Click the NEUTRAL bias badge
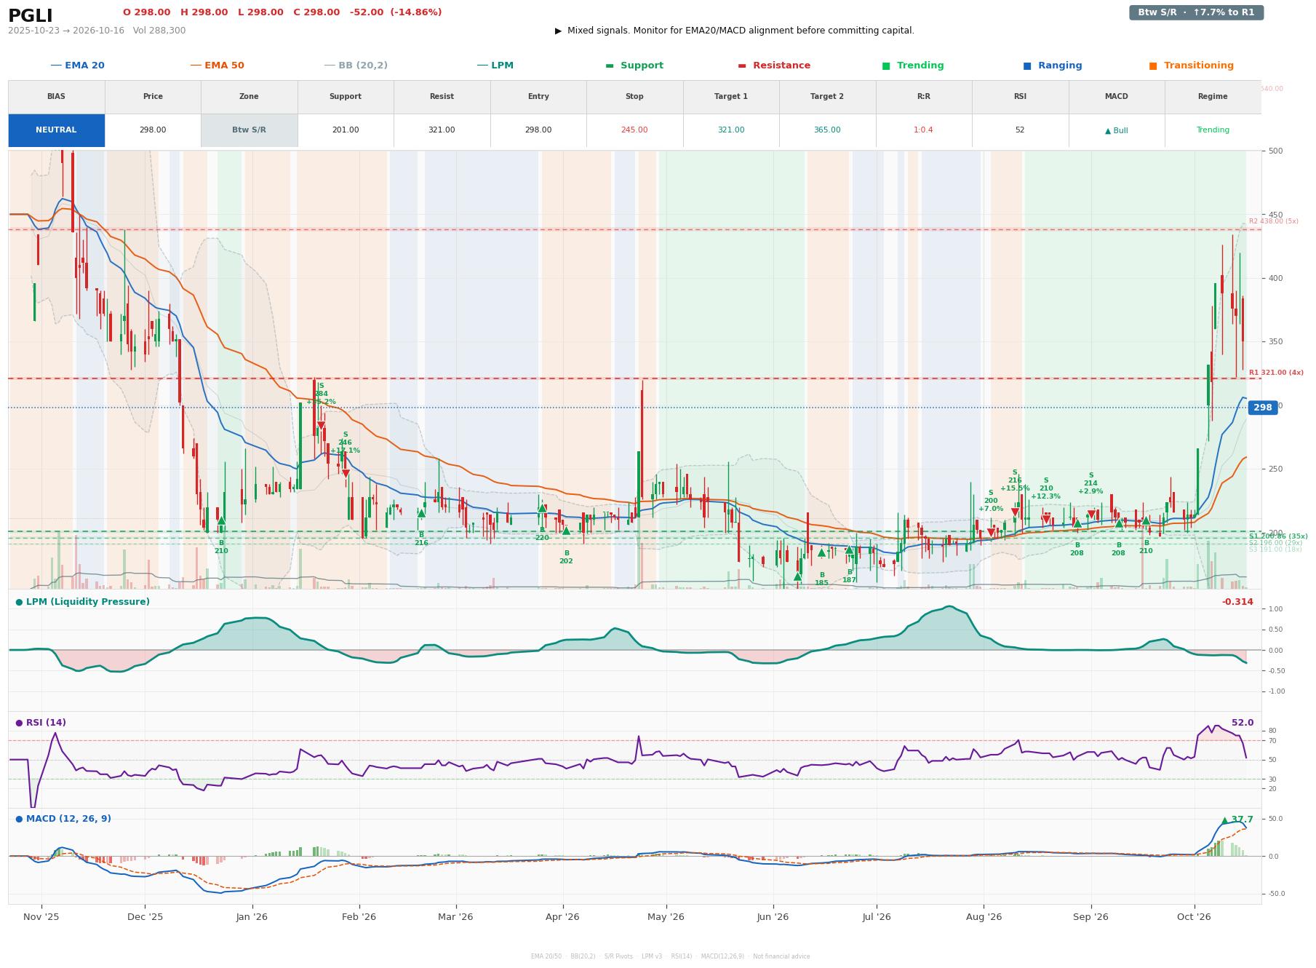This screenshot has width=1316, height=968. (56, 130)
